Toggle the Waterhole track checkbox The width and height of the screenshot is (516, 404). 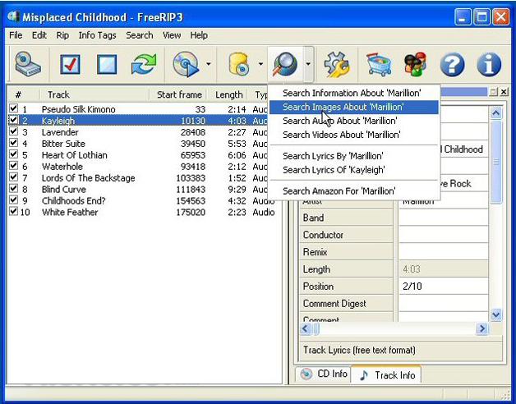[x=13, y=166]
